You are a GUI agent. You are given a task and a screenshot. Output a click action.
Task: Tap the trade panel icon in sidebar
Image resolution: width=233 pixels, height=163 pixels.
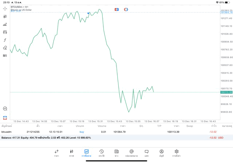[5, 118]
